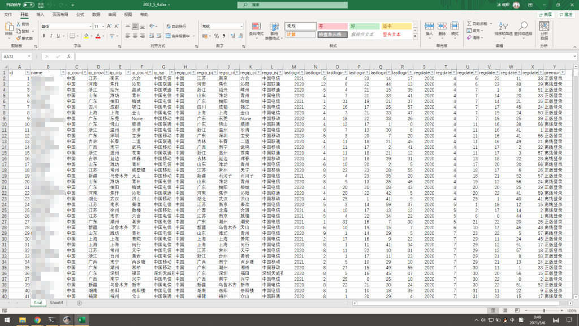Open the 插入 (Insert) ribbon tab

(x=40, y=14)
